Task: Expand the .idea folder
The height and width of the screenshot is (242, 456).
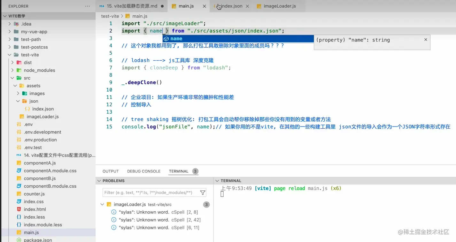Action: 10,24
